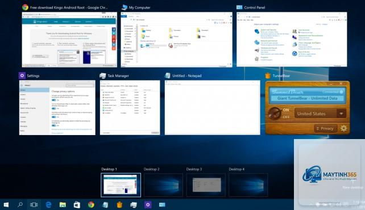Click the Control Panel icon on the taskbar

point(162,205)
